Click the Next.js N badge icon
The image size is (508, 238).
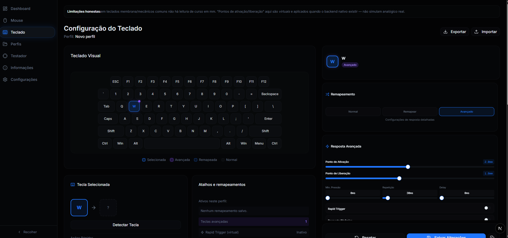500,228
